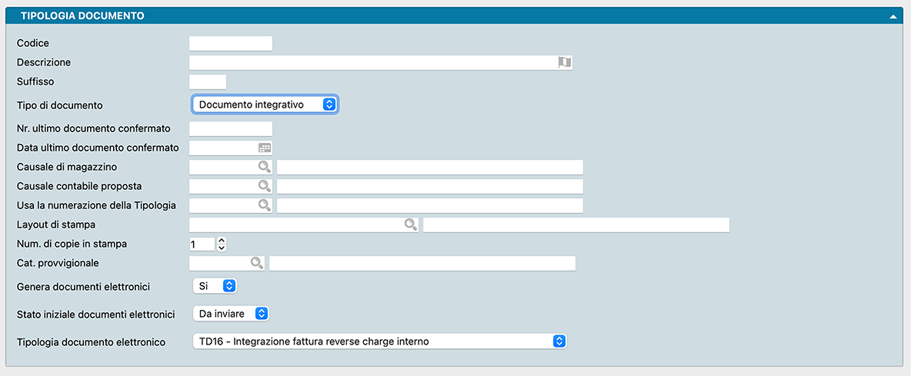The width and height of the screenshot is (911, 376).
Task: Expand Genera documenti elettronici dropdown
Action: click(215, 286)
